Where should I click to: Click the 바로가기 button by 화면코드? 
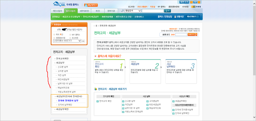(x=191, y=35)
